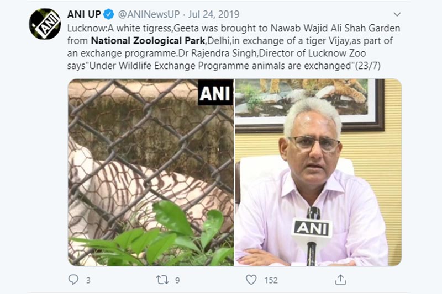Click the ANI UP account name
The image size is (442, 294).
pos(84,14)
